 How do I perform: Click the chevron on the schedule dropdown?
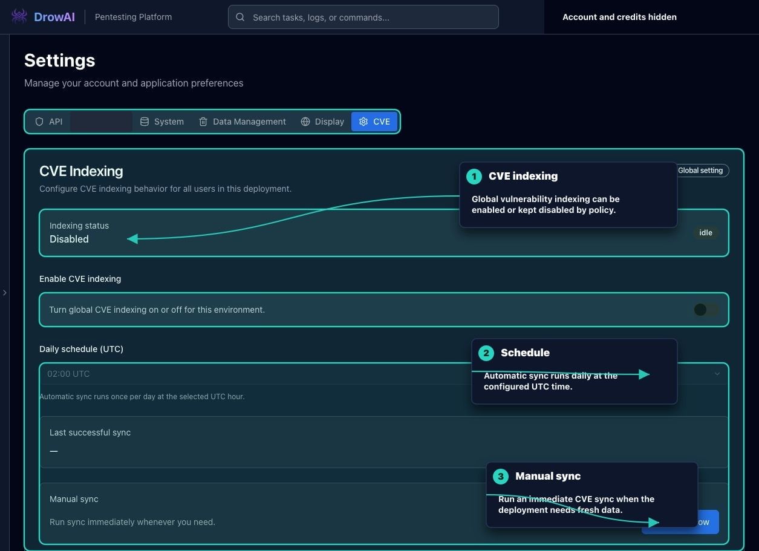(x=717, y=374)
